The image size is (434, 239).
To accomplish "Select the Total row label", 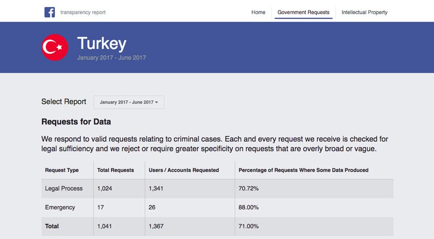I will pyautogui.click(x=52, y=227).
